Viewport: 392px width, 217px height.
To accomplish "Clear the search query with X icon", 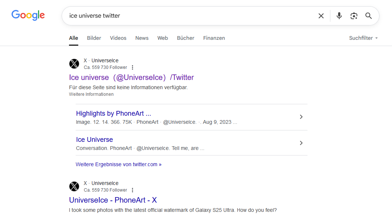I will [x=321, y=16].
